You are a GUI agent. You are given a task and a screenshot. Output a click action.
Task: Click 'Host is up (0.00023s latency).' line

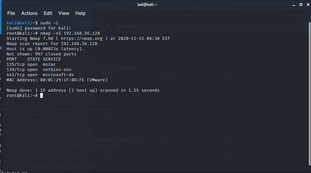pos(45,49)
